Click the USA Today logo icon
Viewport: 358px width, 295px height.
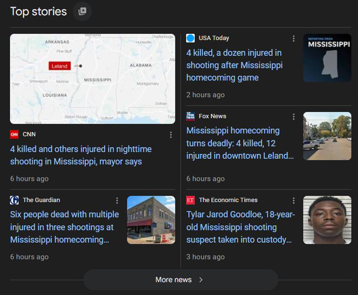point(191,38)
